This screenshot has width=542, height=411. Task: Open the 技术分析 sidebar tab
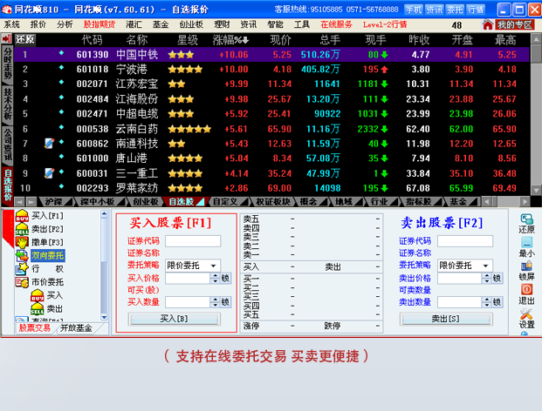pos(8,103)
